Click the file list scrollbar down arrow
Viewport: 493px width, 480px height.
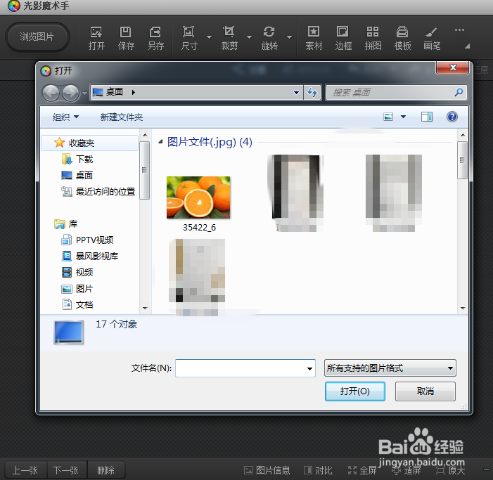[x=463, y=308]
